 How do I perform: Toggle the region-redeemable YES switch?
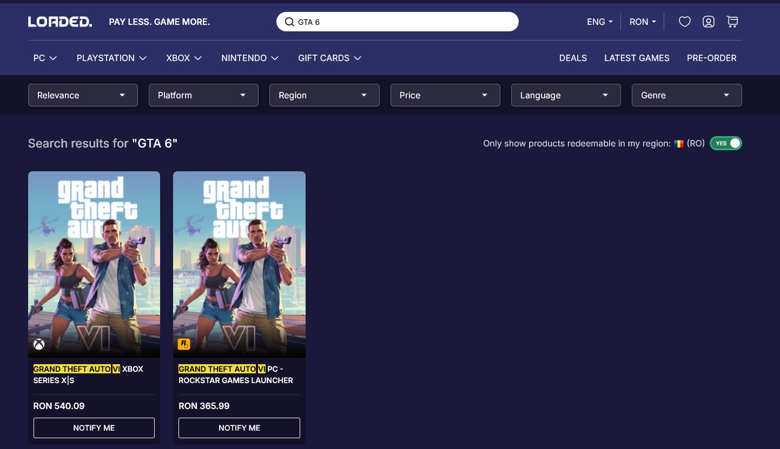(726, 143)
